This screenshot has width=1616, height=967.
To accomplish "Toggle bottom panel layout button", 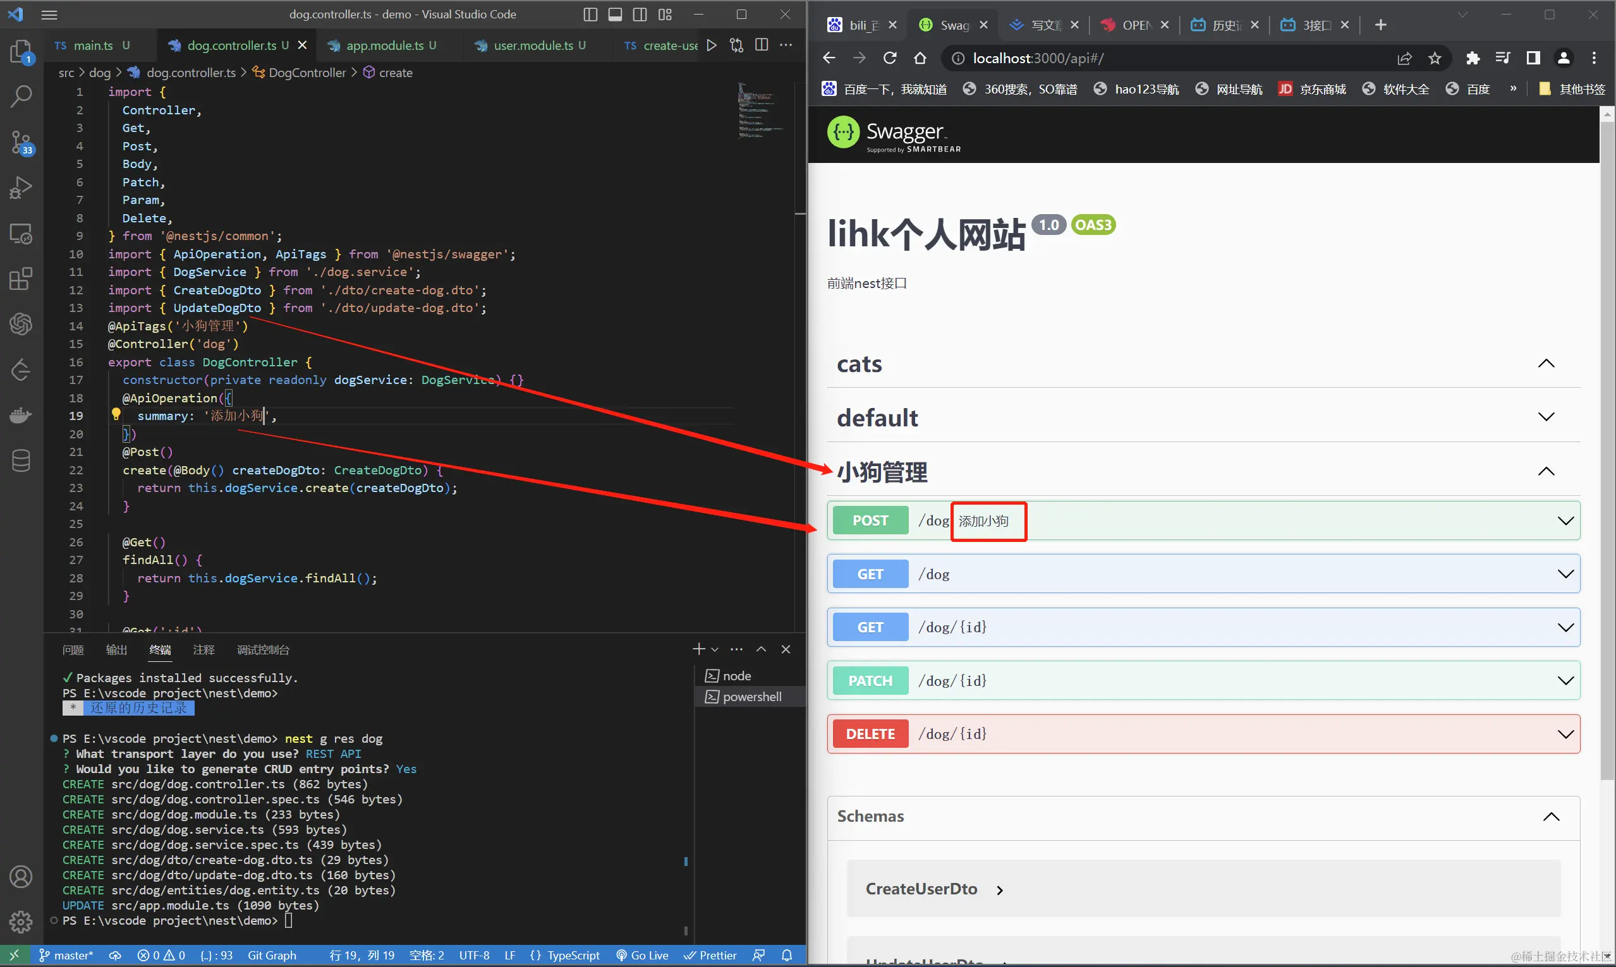I will (615, 15).
